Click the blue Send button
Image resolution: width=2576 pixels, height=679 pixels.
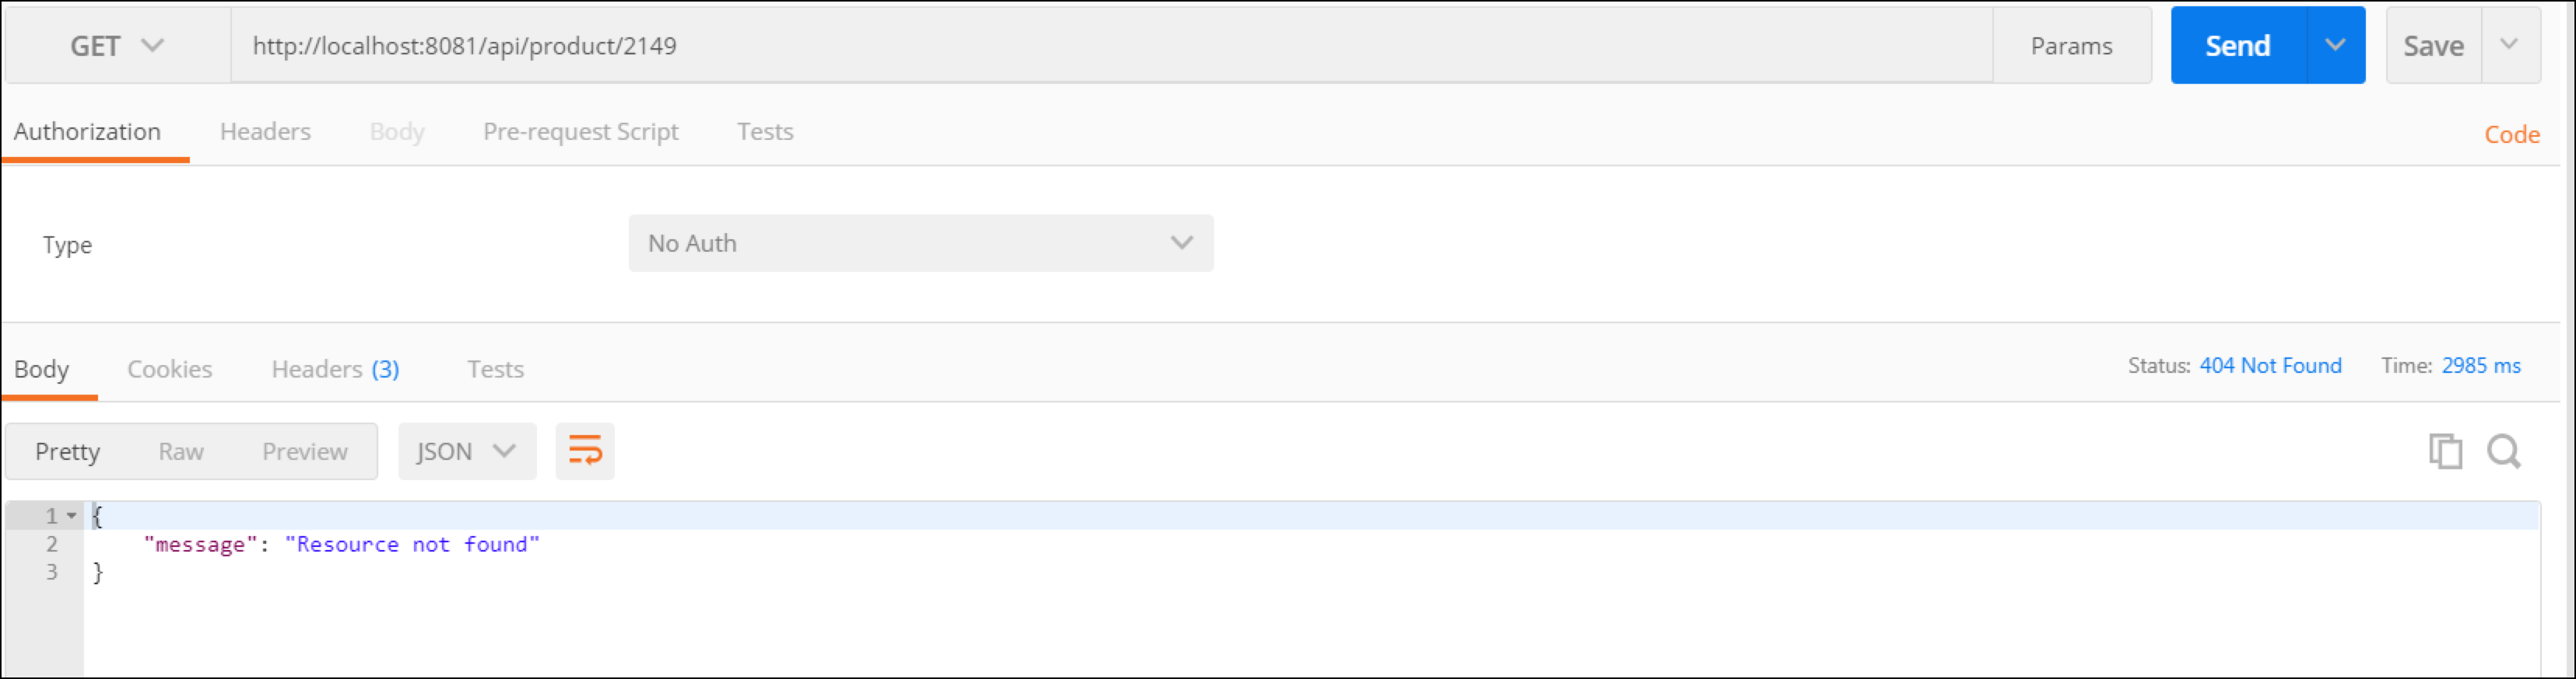pyautogui.click(x=2238, y=46)
